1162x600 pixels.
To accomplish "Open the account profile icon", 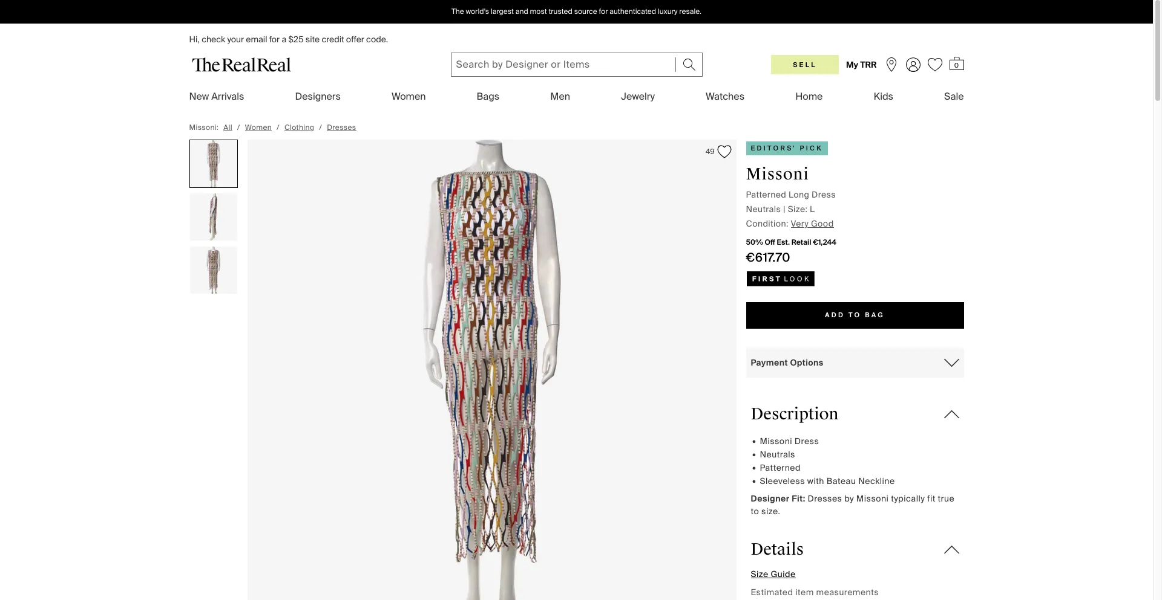I will click(913, 65).
